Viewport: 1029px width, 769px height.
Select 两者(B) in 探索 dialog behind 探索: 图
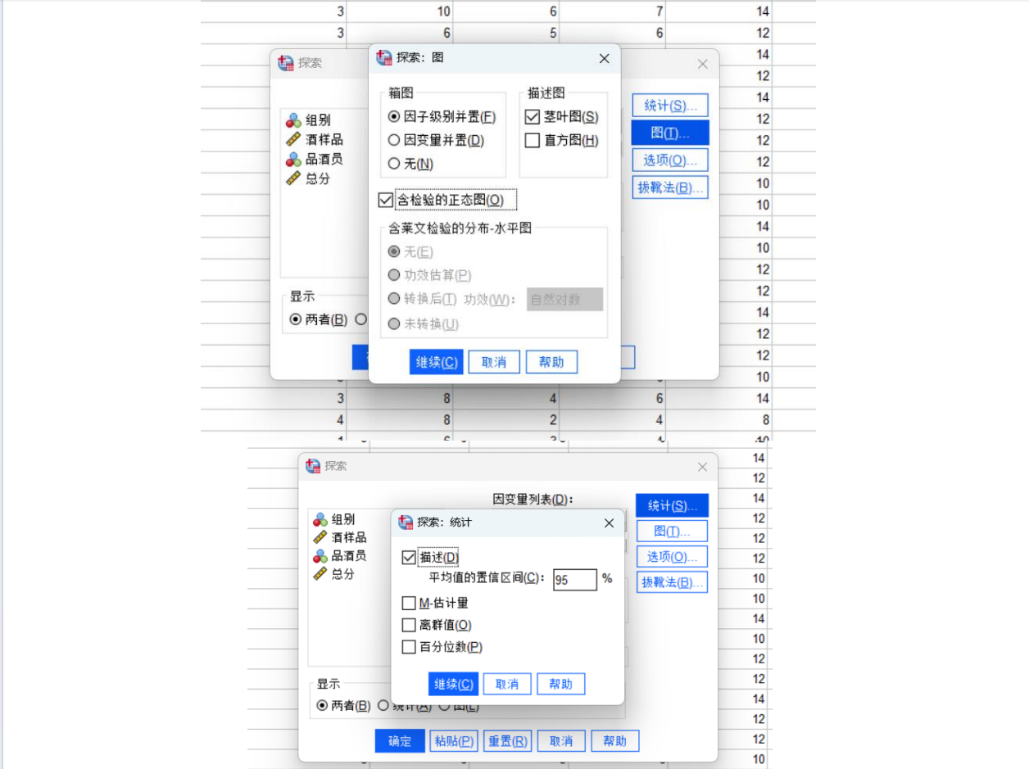click(296, 319)
